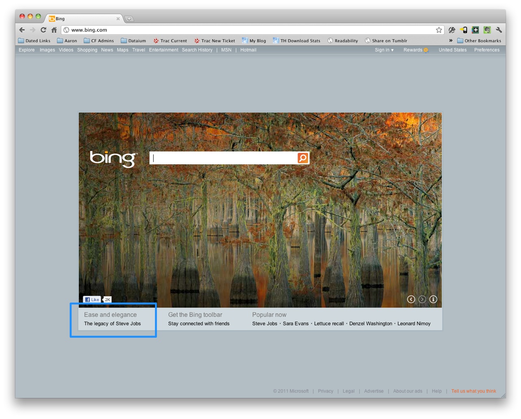Open the Chrome wrench menu
The image size is (521, 419).
point(499,30)
